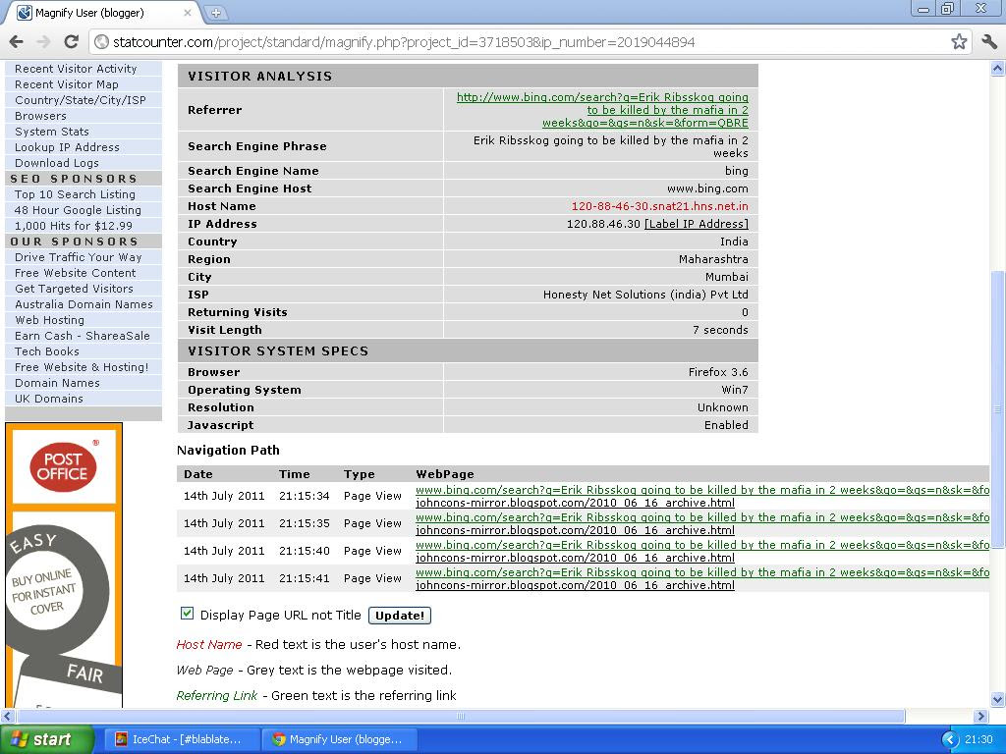
Task: Click the '7 seconds' Visit Length value
Action: [720, 330]
